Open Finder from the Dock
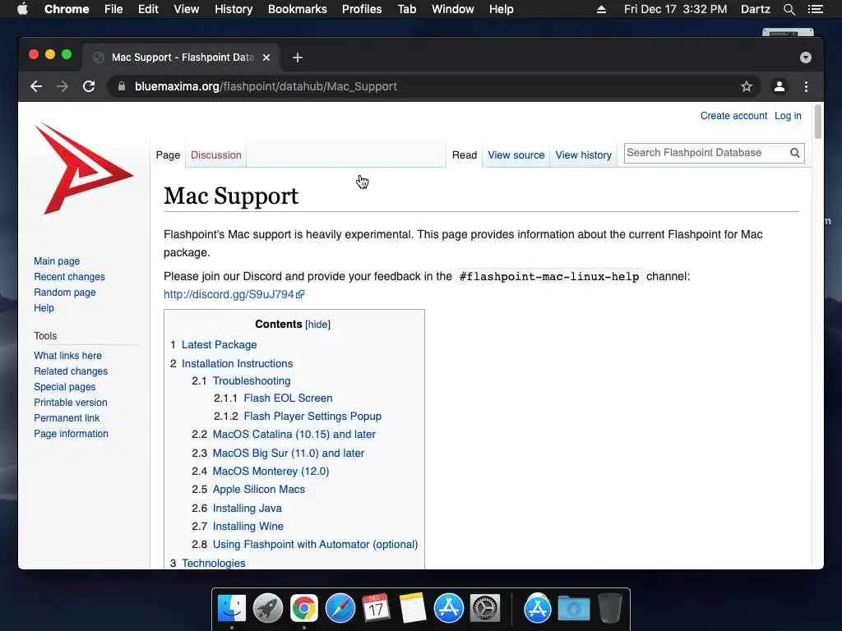 pyautogui.click(x=232, y=609)
